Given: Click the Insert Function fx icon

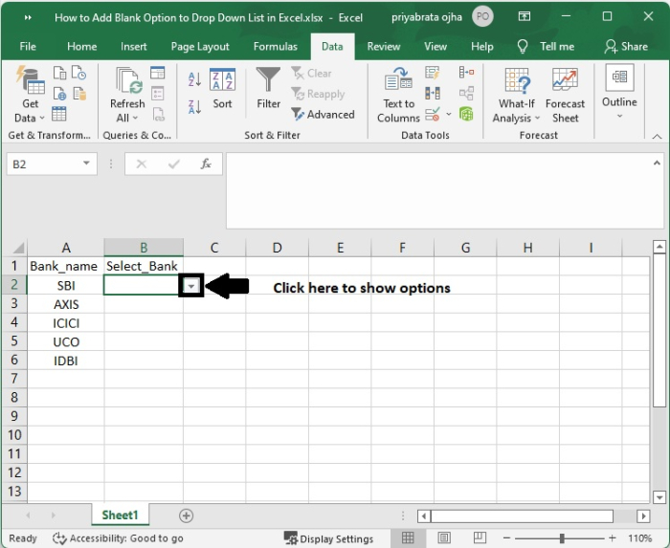Looking at the screenshot, I should click(x=206, y=164).
